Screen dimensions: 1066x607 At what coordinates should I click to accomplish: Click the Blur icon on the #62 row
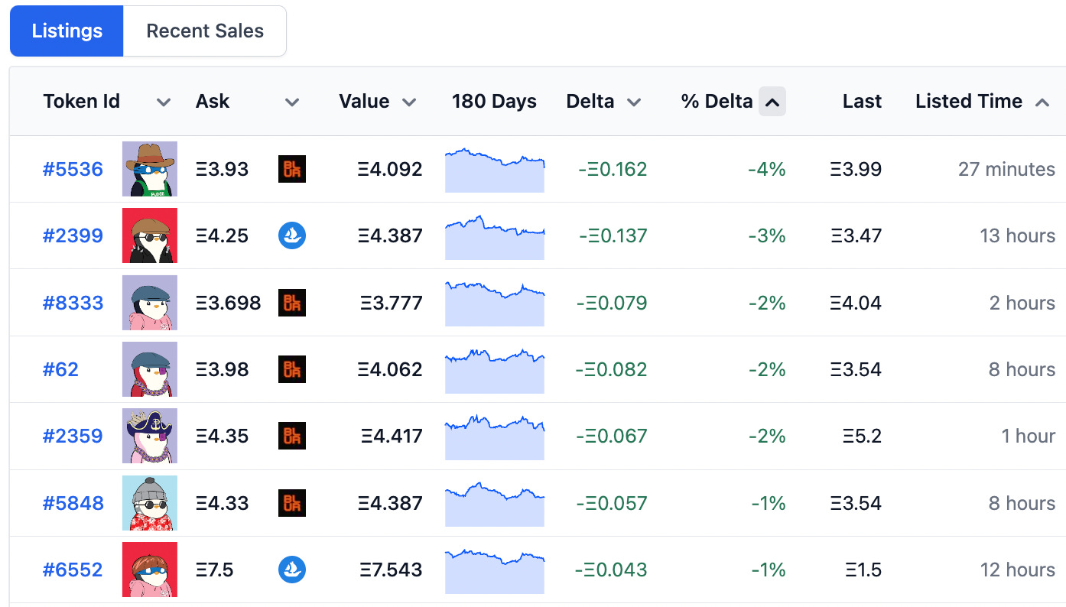pyautogui.click(x=291, y=369)
